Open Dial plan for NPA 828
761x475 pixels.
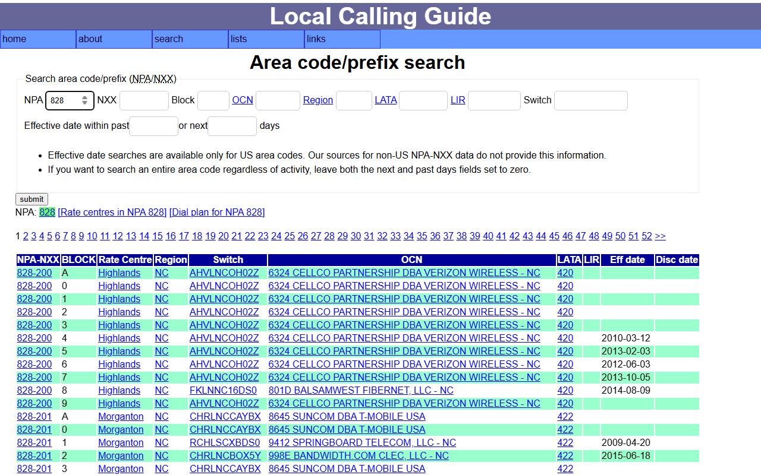217,213
